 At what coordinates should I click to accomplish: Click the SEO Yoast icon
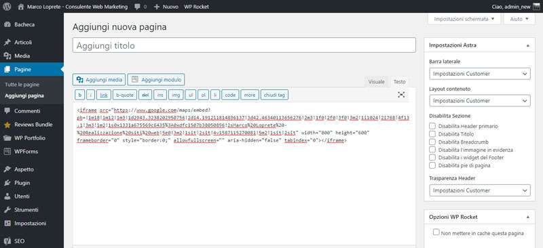pyautogui.click(x=7, y=241)
